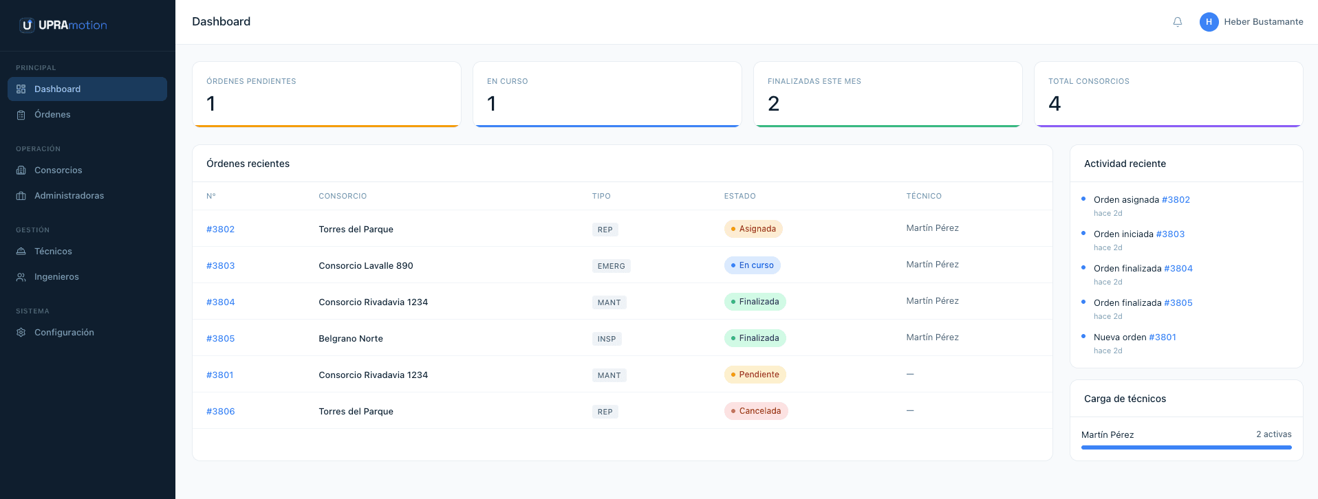Click the TÉCNICO column header
The width and height of the screenshot is (1318, 499).
(924, 197)
